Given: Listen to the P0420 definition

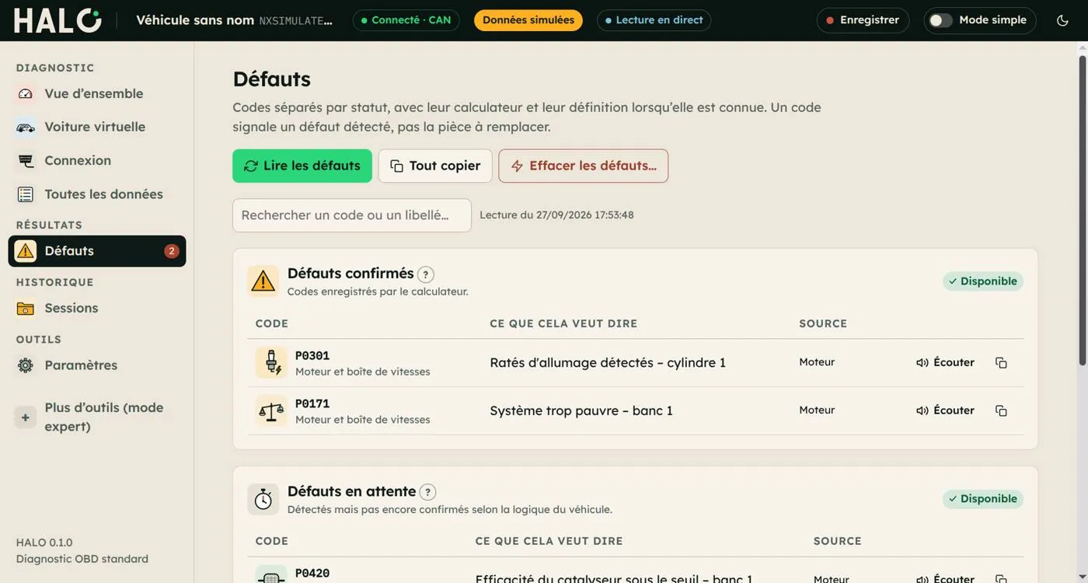Looking at the screenshot, I should click(x=945, y=578).
